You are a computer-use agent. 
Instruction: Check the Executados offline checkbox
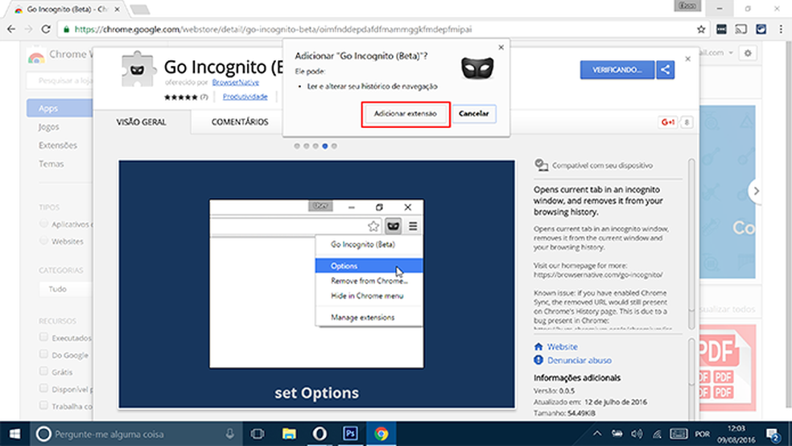44,337
